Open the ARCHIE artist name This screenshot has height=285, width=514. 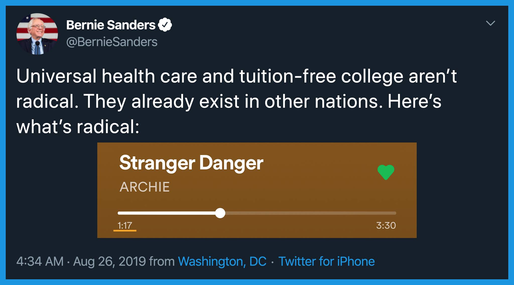[x=145, y=187]
